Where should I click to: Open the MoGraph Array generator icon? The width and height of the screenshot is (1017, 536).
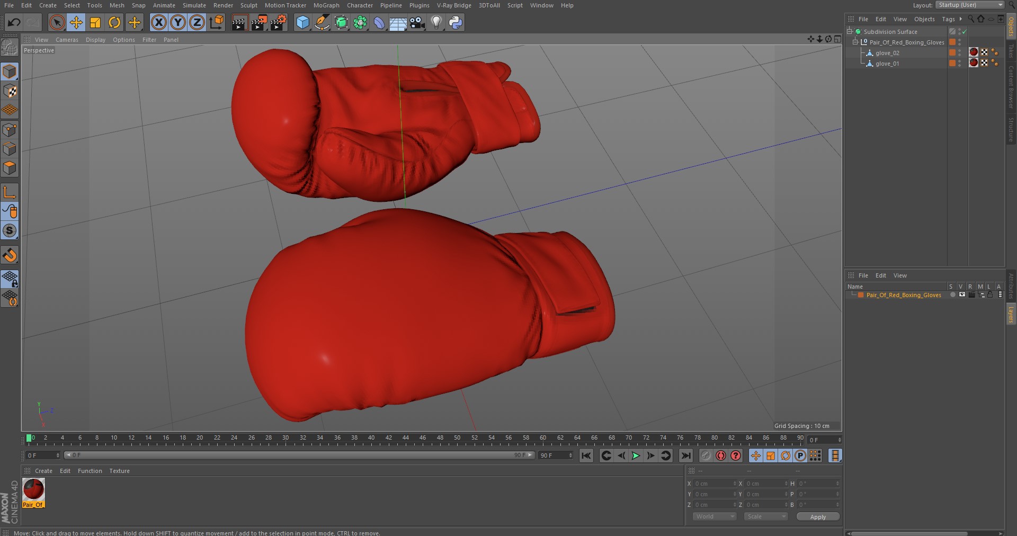click(360, 22)
